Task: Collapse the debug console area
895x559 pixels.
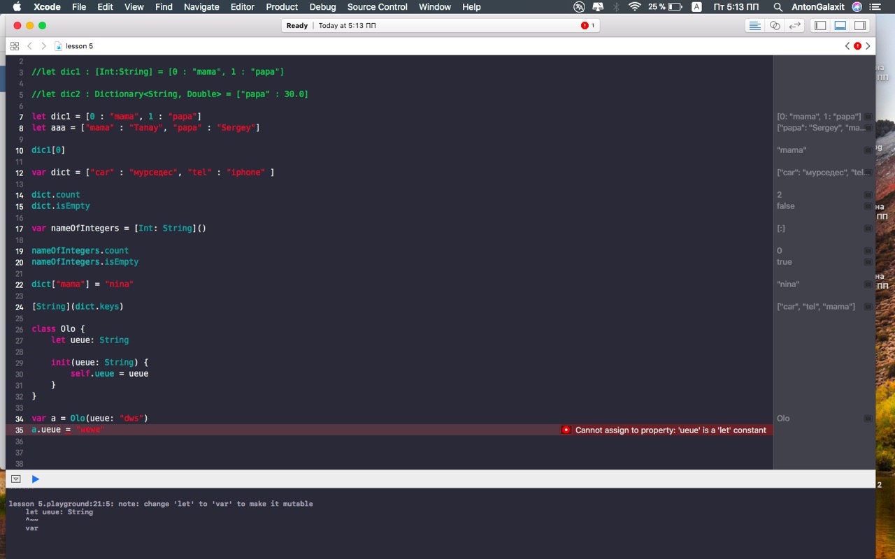Action: (16, 479)
